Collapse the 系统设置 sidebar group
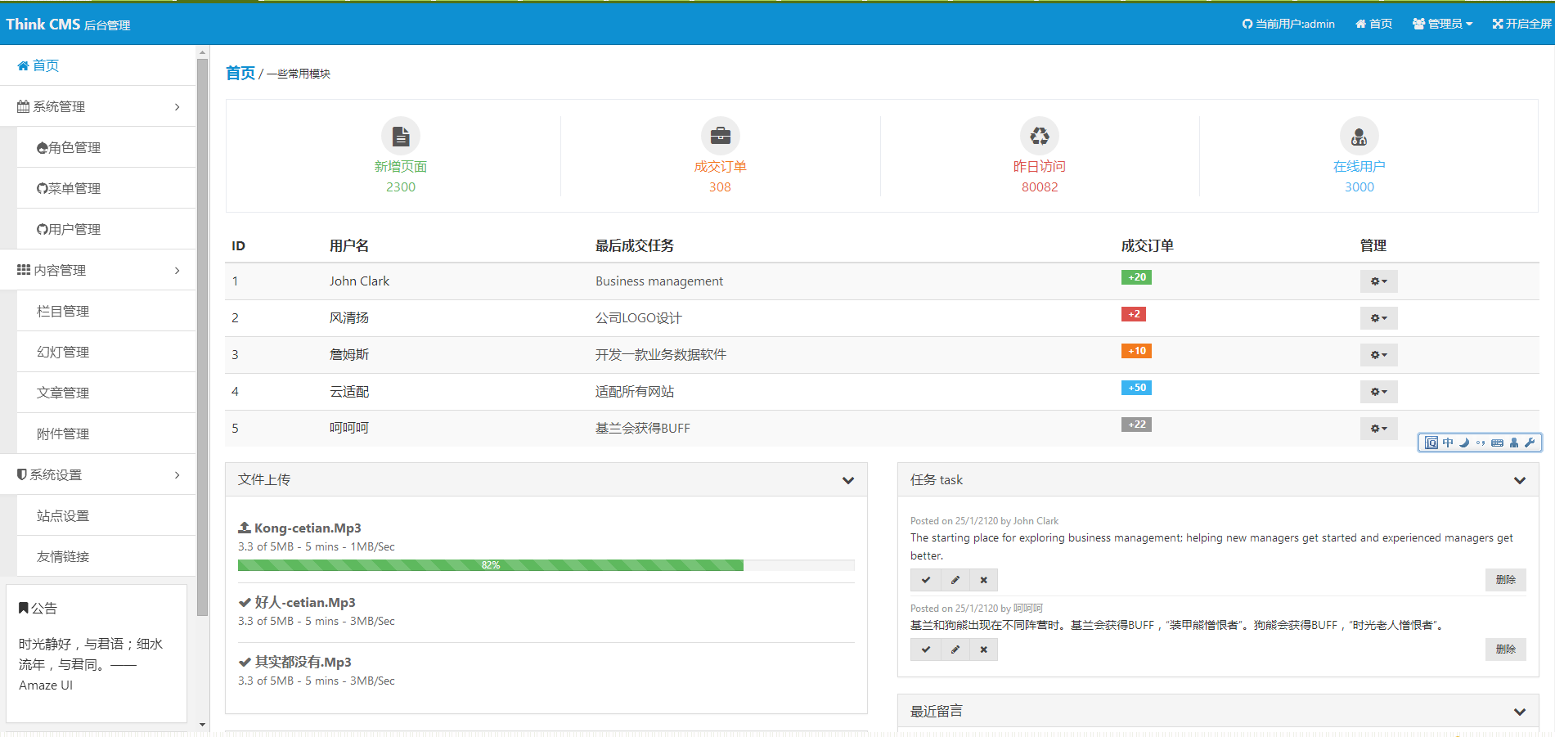 pyautogui.click(x=98, y=474)
